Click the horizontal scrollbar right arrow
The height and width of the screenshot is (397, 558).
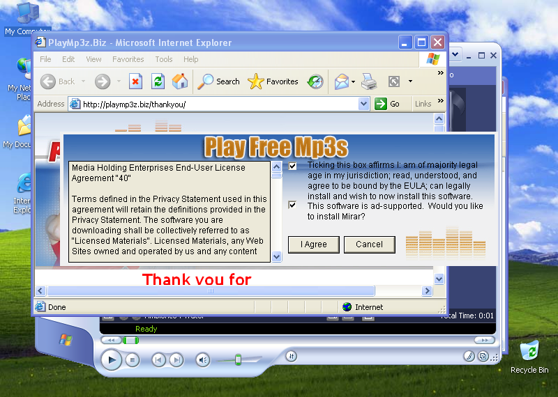pyautogui.click(x=427, y=290)
